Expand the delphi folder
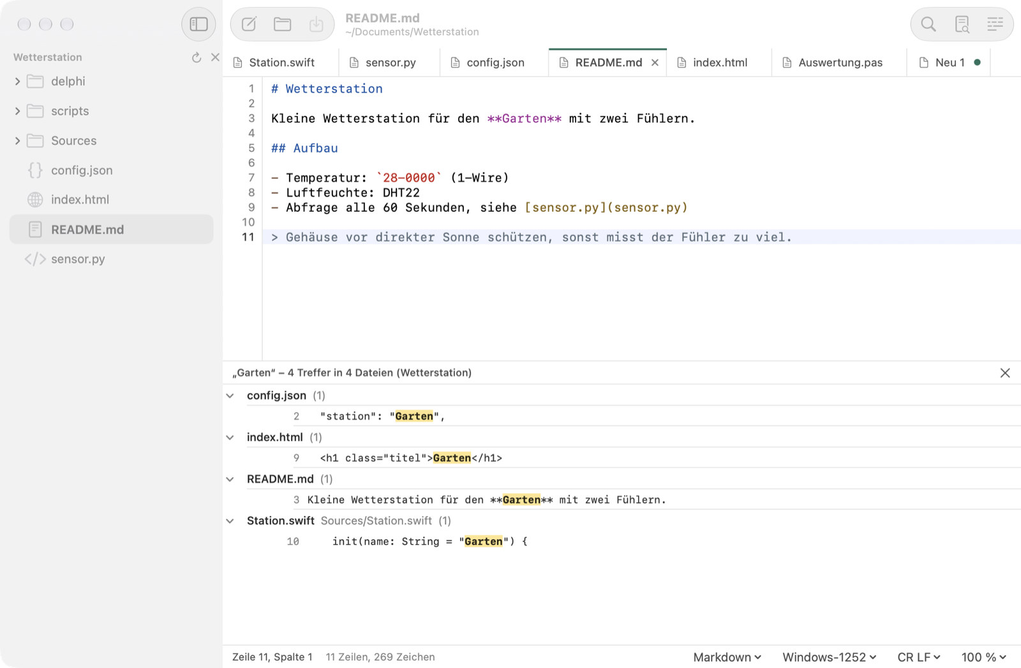Viewport: 1021px width, 668px height. 17,81
